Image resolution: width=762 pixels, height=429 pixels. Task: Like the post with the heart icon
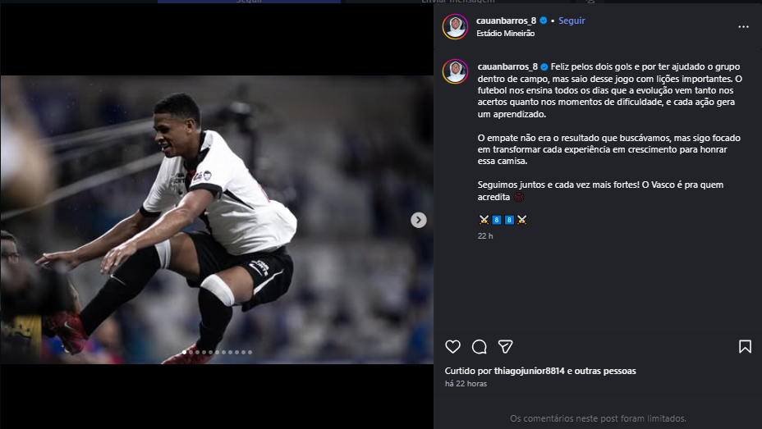(453, 346)
